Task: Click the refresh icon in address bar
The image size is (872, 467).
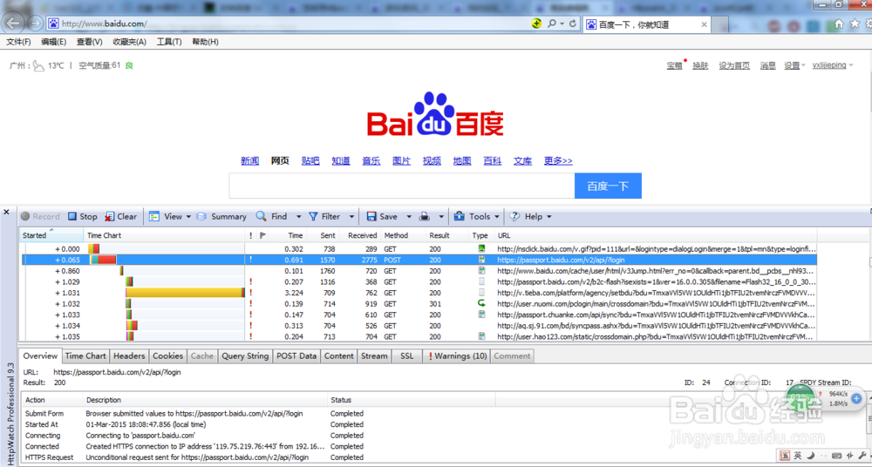Action: (x=574, y=24)
